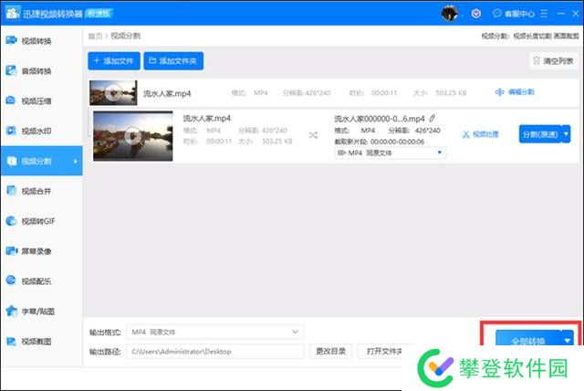Click the pencil icon to rename output file
This screenshot has width=584, height=391.
tap(433, 119)
